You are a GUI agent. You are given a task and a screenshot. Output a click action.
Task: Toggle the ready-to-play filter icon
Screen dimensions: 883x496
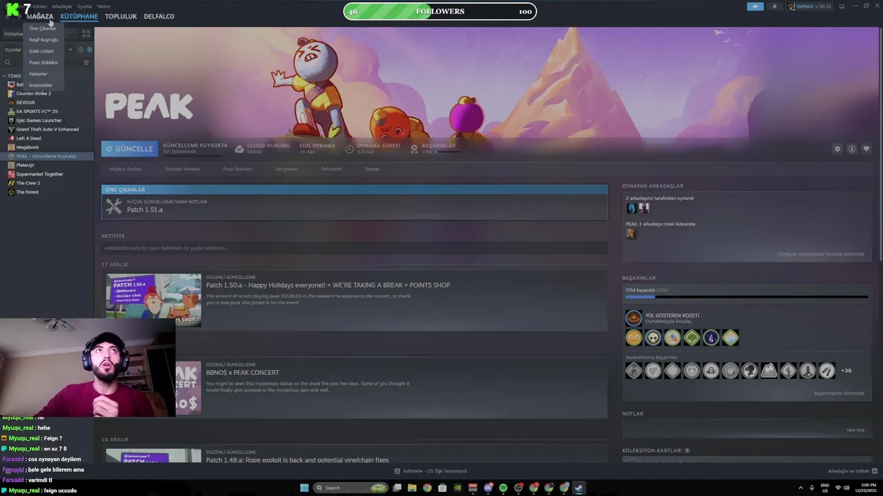point(89,50)
